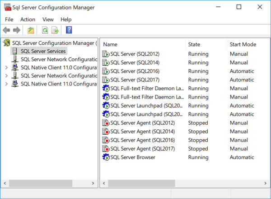Image resolution: width=271 pixels, height=199 pixels.
Task: Click the SQL Server (SQL2016) service icon
Action: (x=106, y=71)
